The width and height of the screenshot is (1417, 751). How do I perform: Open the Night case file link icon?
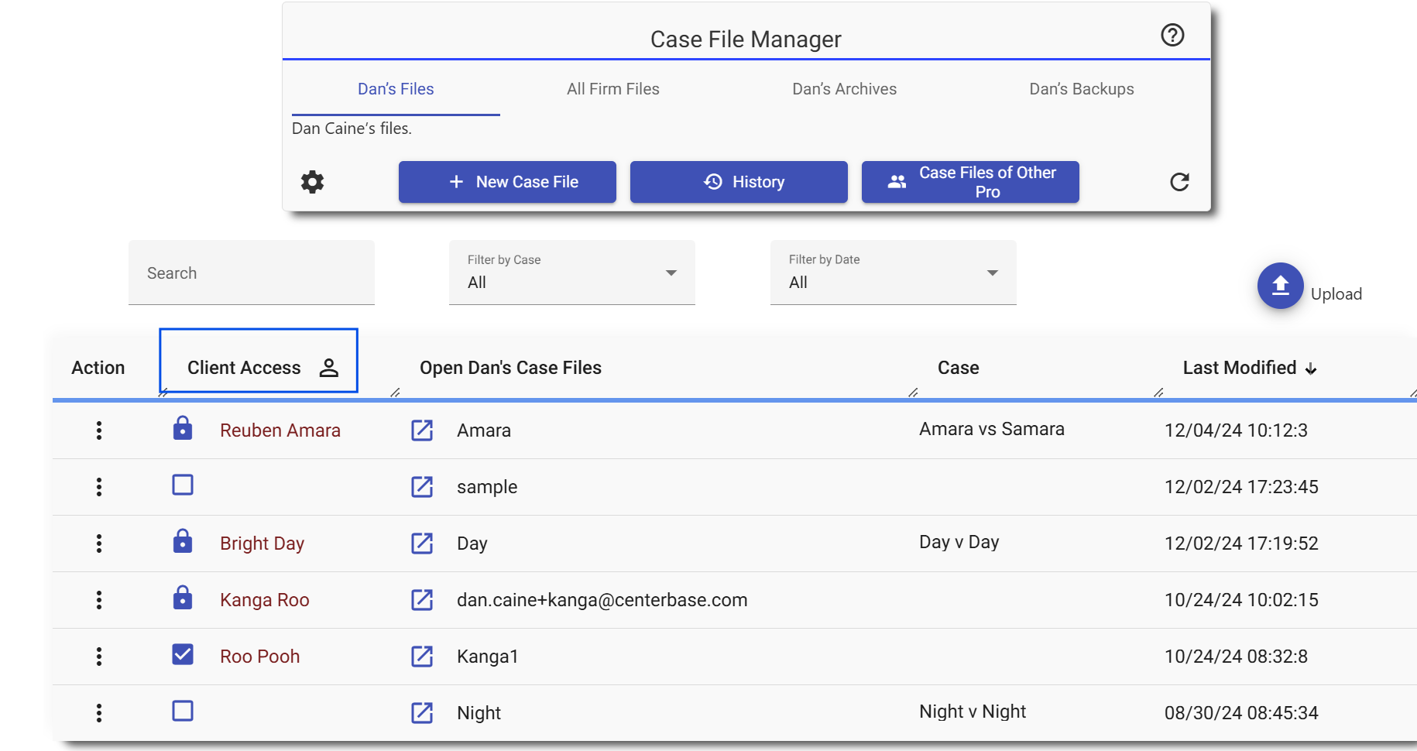[x=422, y=712]
